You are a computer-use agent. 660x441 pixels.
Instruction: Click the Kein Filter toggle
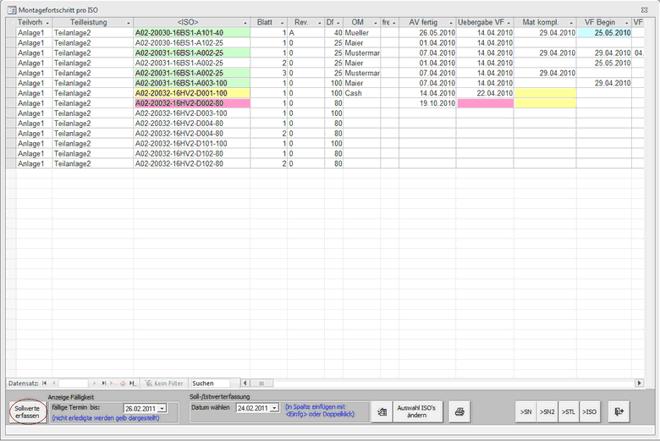[163, 383]
